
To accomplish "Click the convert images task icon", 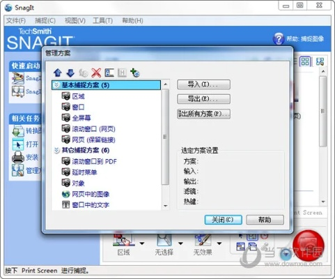I will tap(18, 131).
